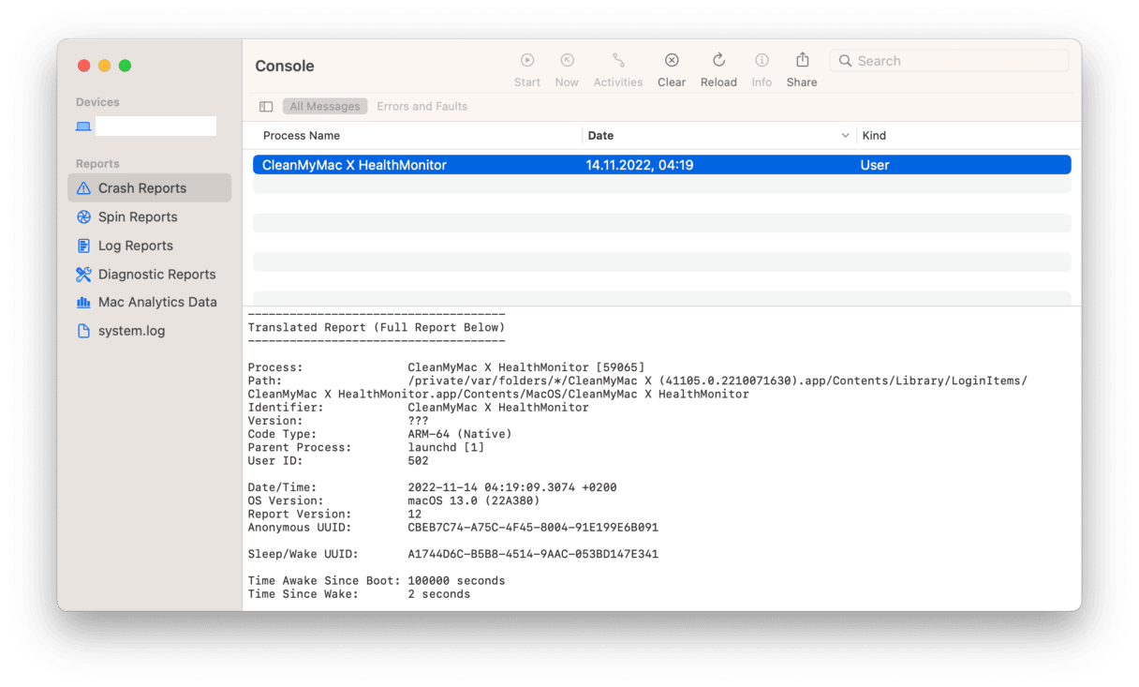The image size is (1139, 687).
Task: Clear the console messages
Action: [x=672, y=61]
